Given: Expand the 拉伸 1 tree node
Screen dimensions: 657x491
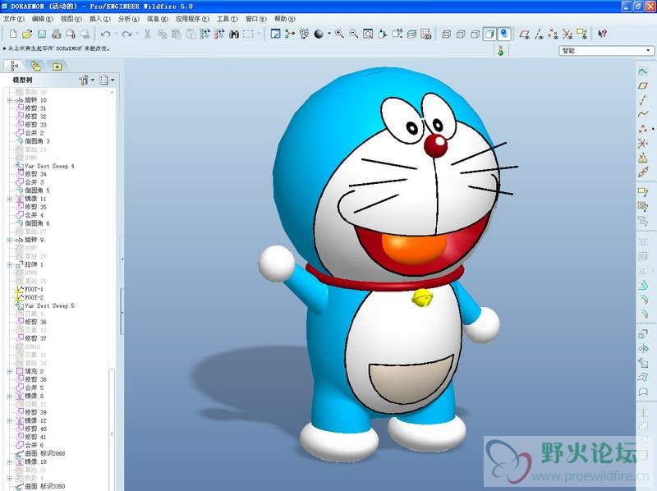Looking at the screenshot, I should tap(9, 264).
